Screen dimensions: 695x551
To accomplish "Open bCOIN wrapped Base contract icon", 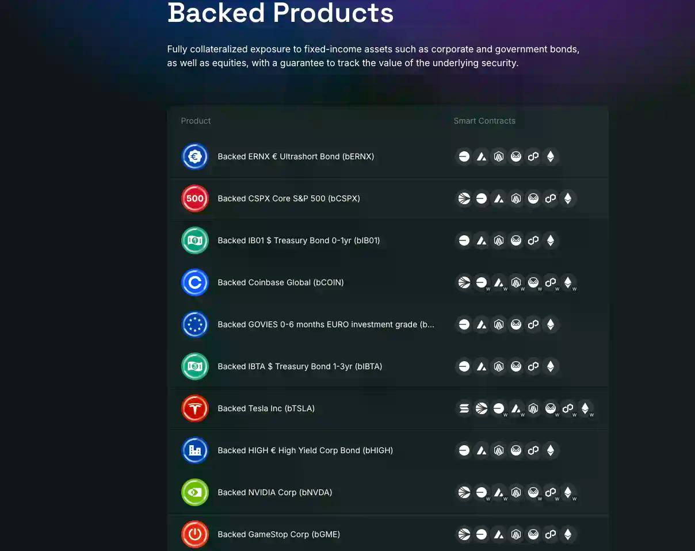I will (482, 282).
